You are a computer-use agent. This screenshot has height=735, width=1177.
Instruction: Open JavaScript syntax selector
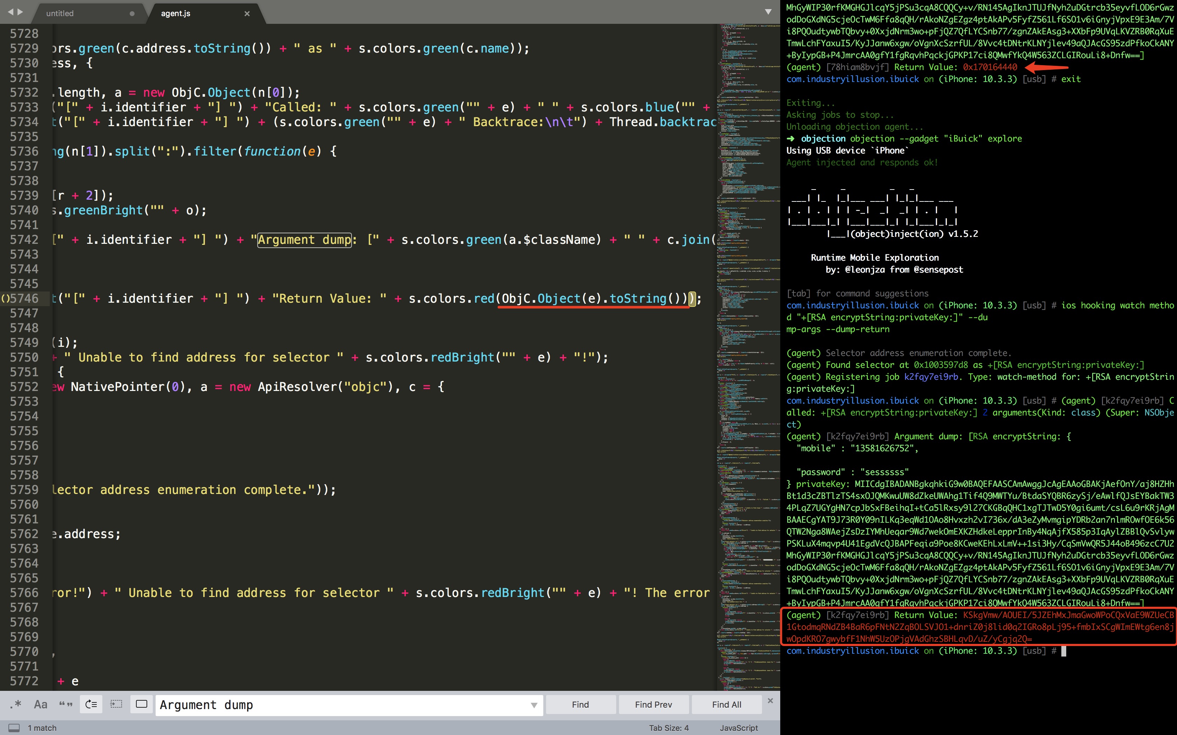(738, 728)
